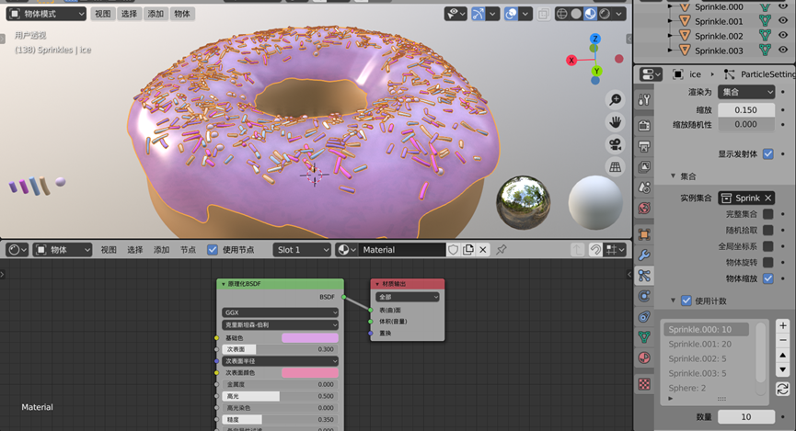Collapse the 集合 panel section

[673, 176]
